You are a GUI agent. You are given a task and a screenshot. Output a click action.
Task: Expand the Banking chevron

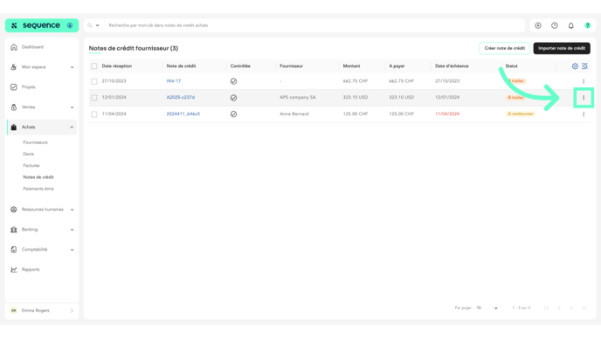[x=72, y=230]
